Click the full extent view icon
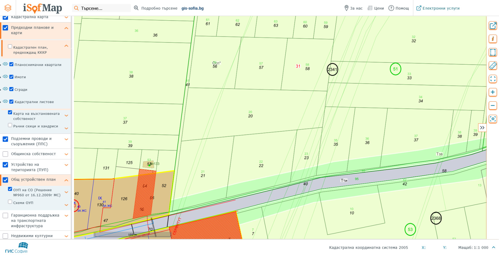 (493, 79)
